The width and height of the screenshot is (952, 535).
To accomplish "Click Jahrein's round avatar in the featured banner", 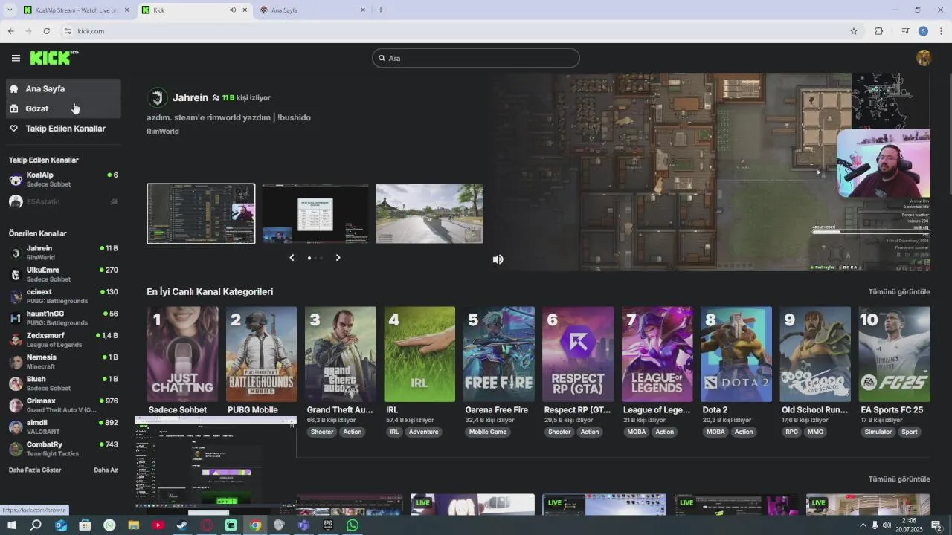I will [158, 97].
